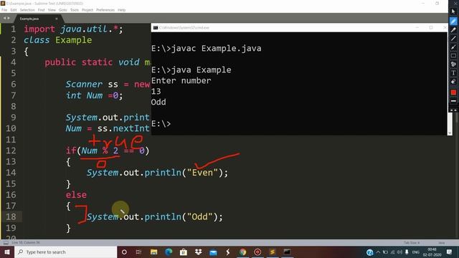This screenshot has height=258, width=459.
Task: Open the red color swatch in annotation toolbar
Action: (453, 92)
